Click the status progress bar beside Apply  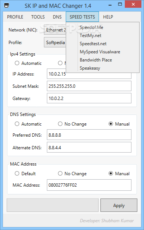tap(53, 205)
